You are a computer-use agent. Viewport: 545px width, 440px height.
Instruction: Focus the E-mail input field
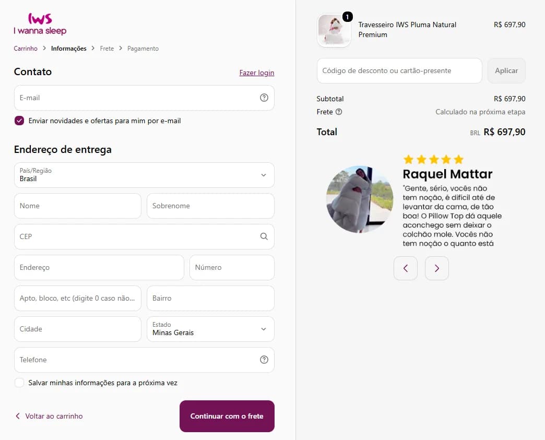coord(144,98)
